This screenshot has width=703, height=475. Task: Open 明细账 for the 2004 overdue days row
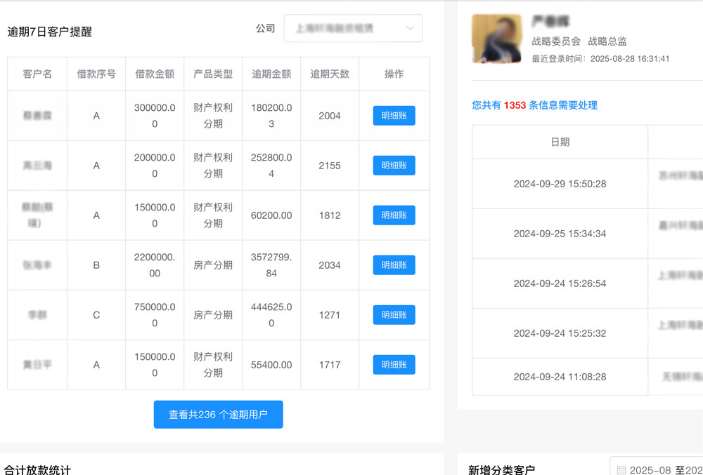coord(394,116)
